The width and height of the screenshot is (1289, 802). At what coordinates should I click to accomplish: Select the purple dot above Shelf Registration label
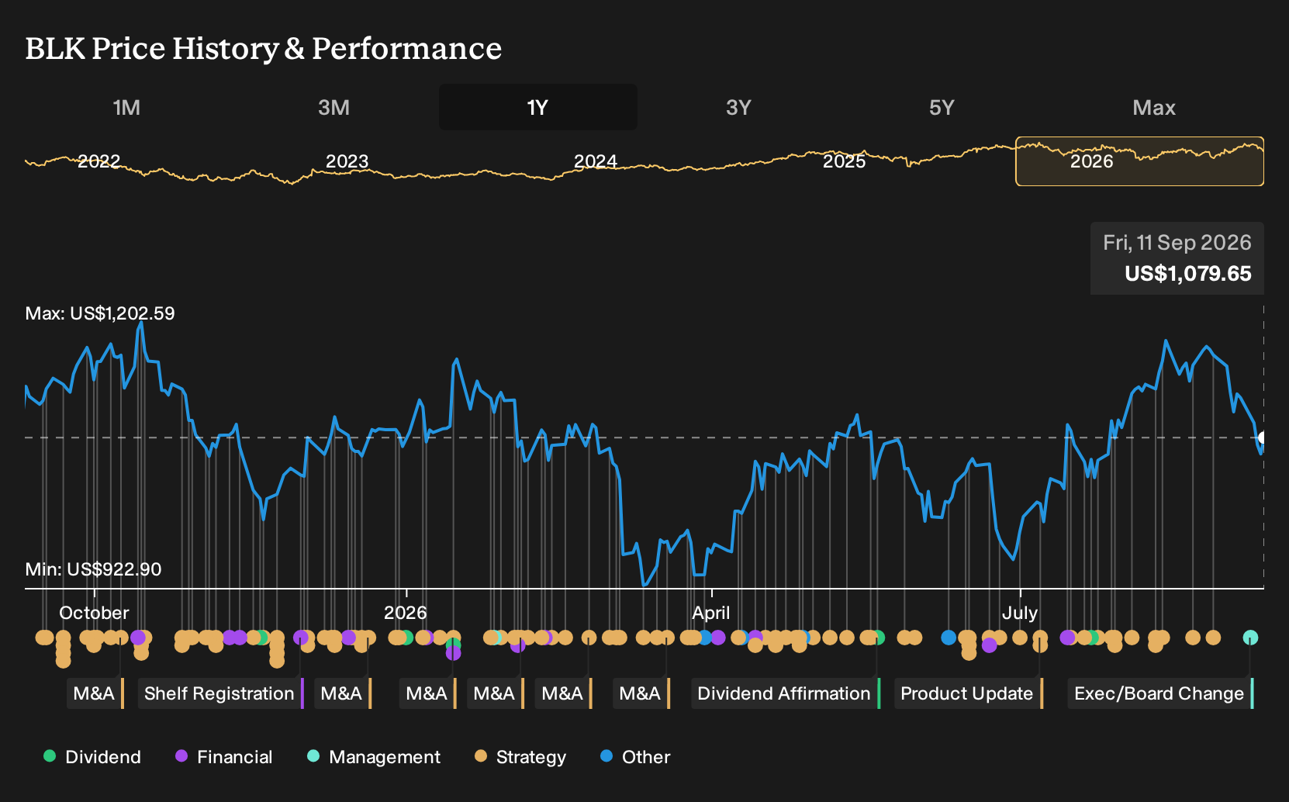pos(301,638)
